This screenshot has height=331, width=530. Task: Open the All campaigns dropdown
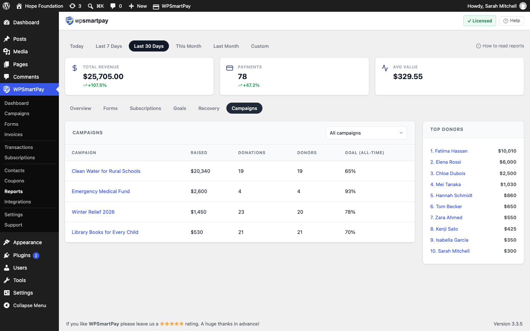366,133
